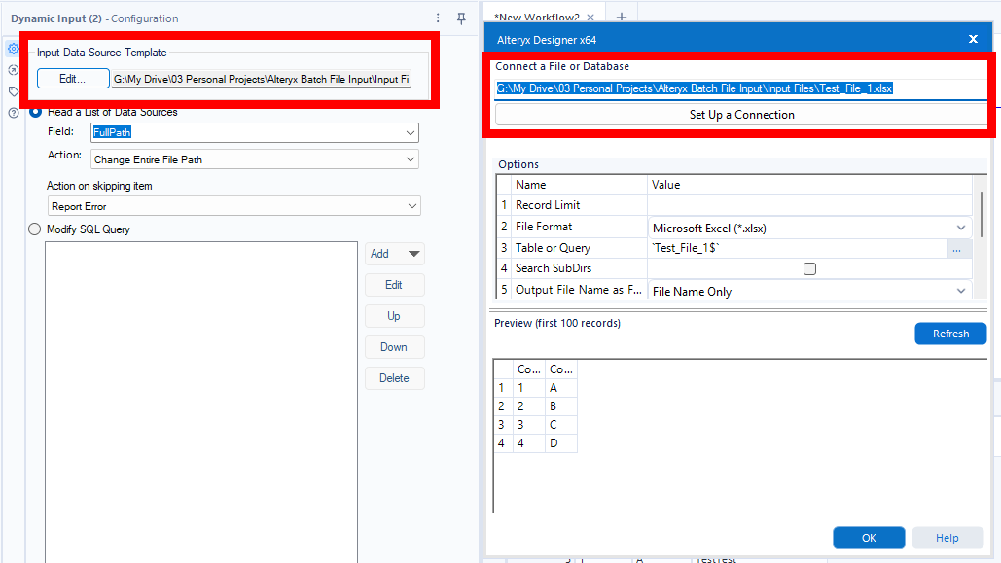Expand the Output File Name as Field dropdown
Viewport: 1001px width, 563px height.
960,289
